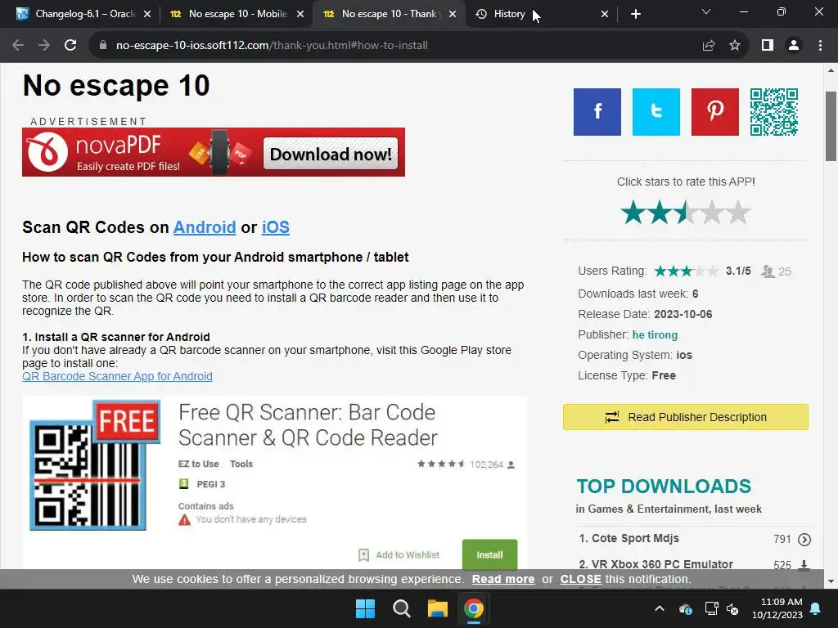Open Chrome profile menu
This screenshot has width=838, height=628.
(794, 46)
